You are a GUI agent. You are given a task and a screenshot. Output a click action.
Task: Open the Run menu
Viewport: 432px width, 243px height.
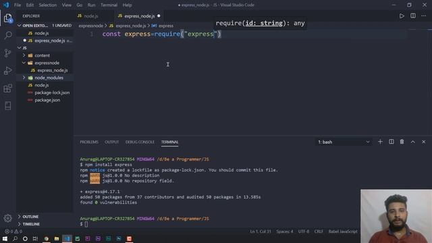click(x=91, y=5)
